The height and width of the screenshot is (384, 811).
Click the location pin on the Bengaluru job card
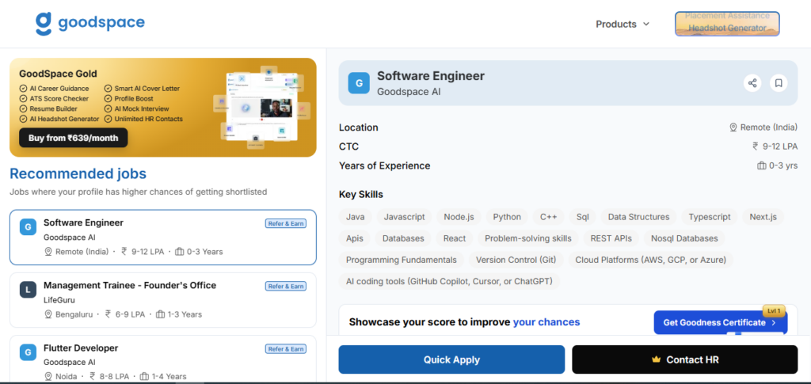(48, 314)
